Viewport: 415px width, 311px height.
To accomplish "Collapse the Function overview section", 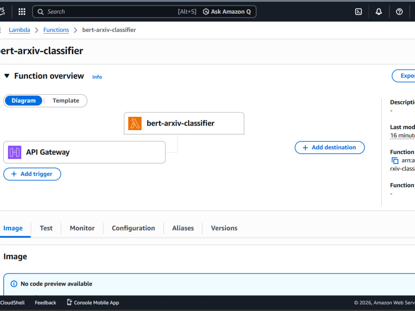I will tap(7, 76).
